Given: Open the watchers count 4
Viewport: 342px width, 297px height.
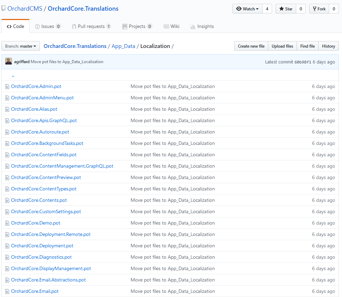Looking at the screenshot, I should point(267,9).
